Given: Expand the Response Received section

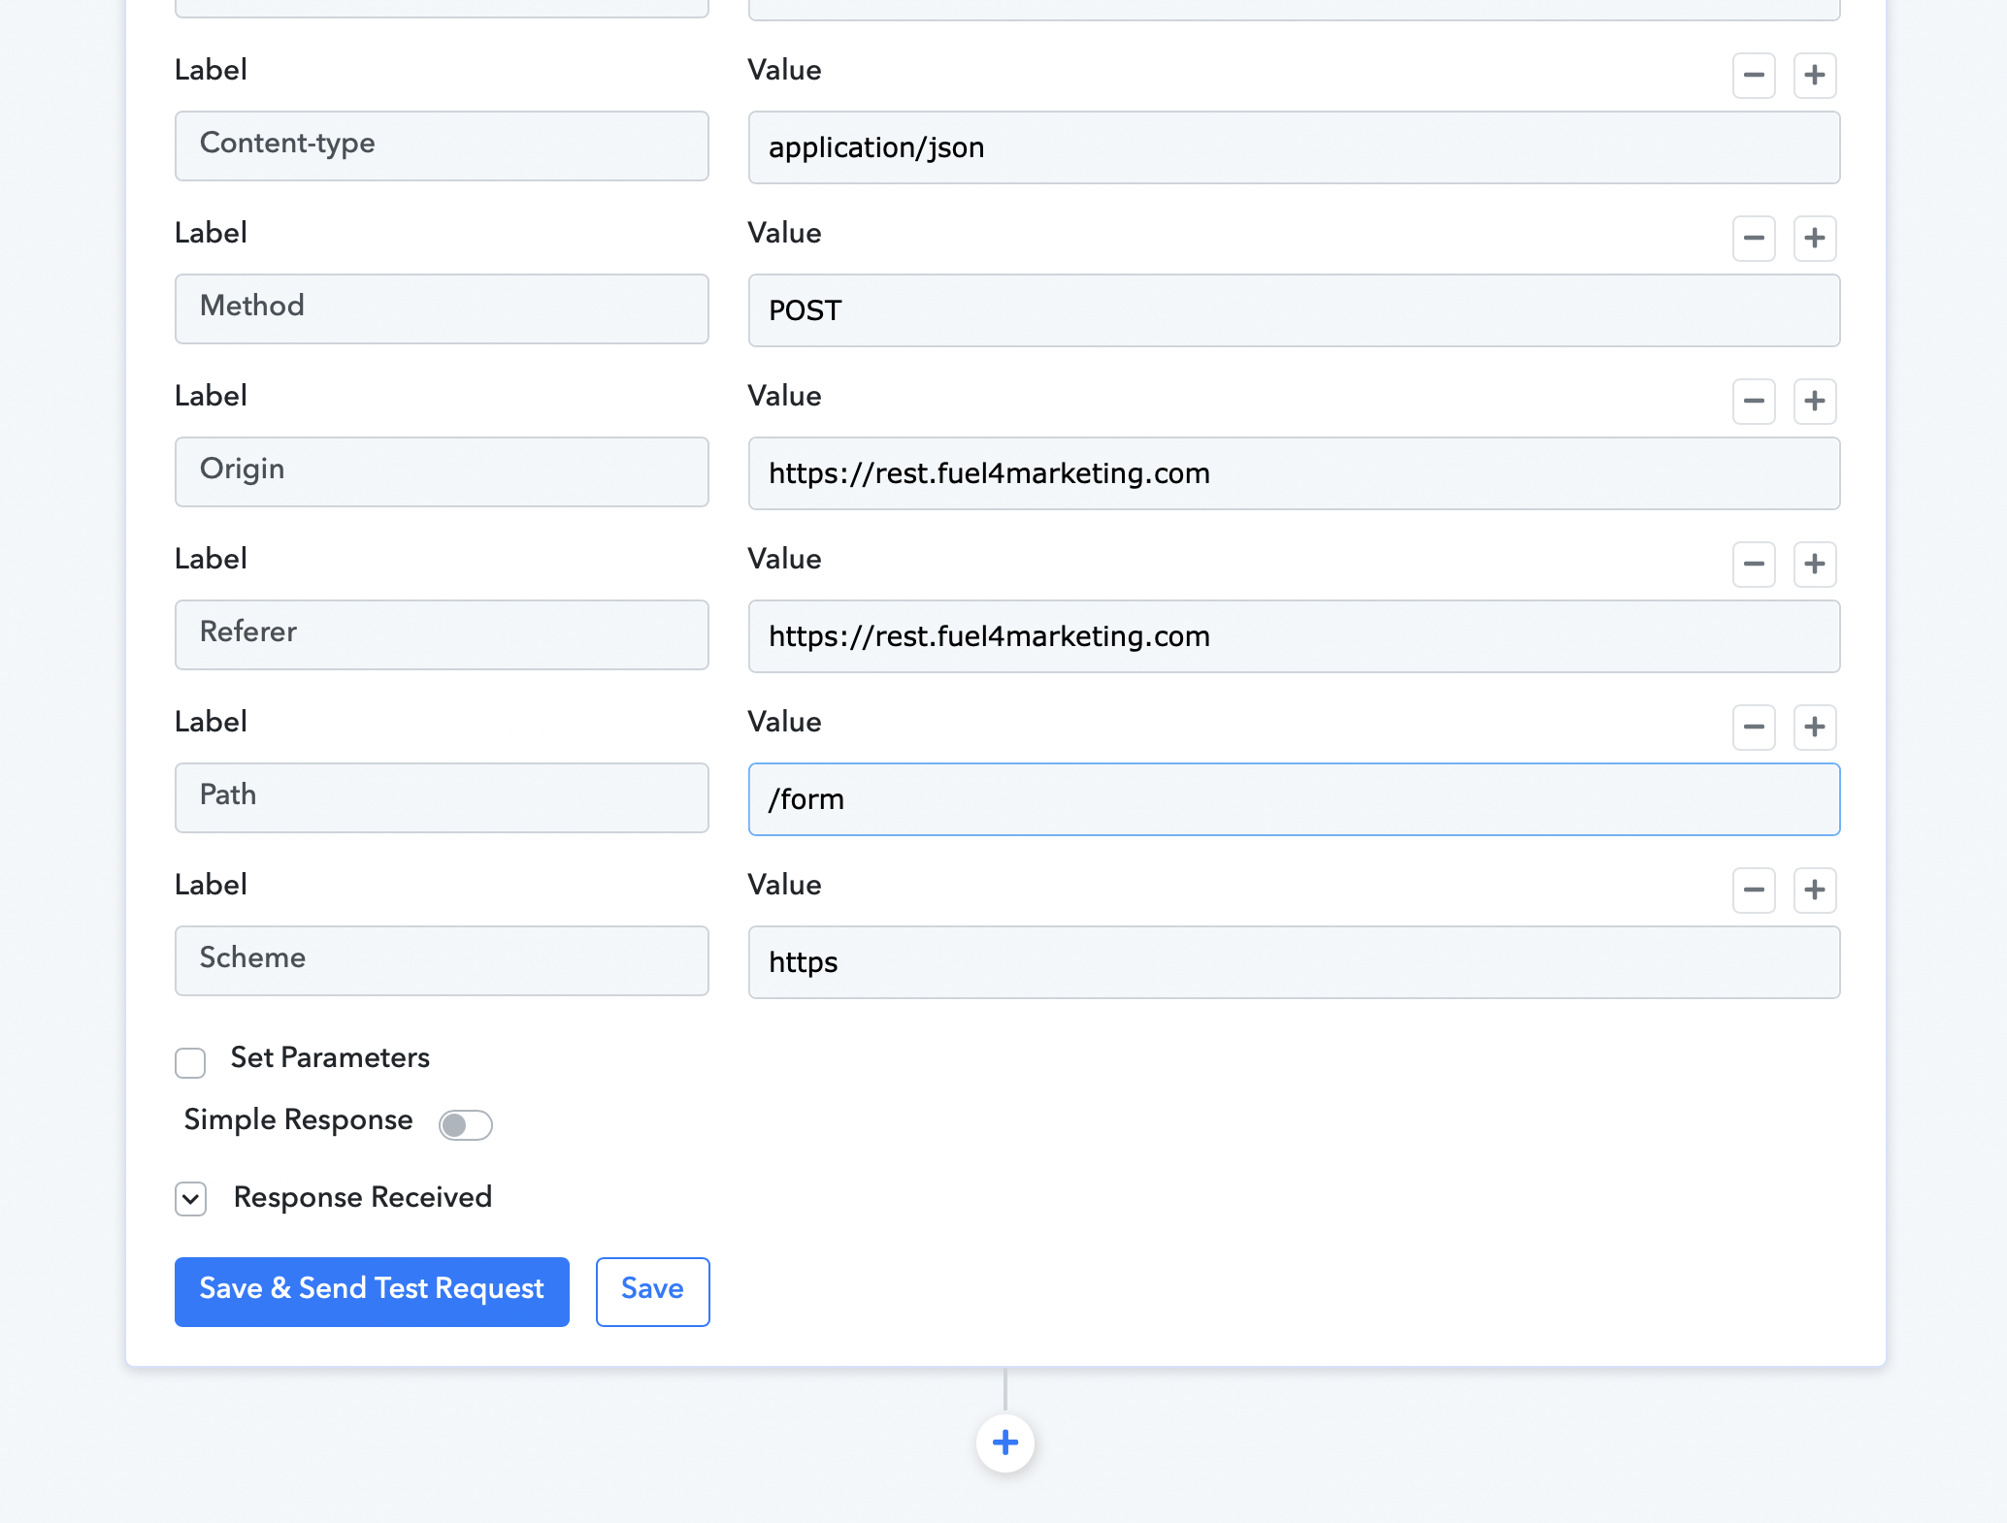Looking at the screenshot, I should click(190, 1199).
